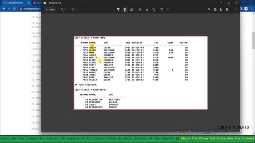The height and width of the screenshot is (143, 255).
Task: Select the ballpoint pen tool
Action: (x=118, y=10)
